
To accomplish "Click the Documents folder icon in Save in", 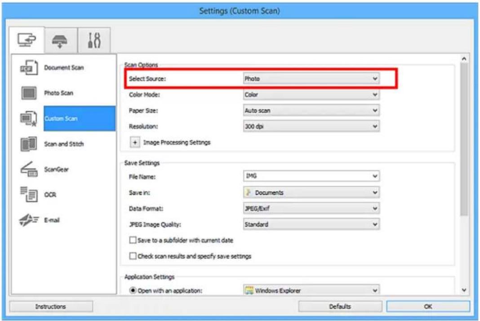I will 249,193.
